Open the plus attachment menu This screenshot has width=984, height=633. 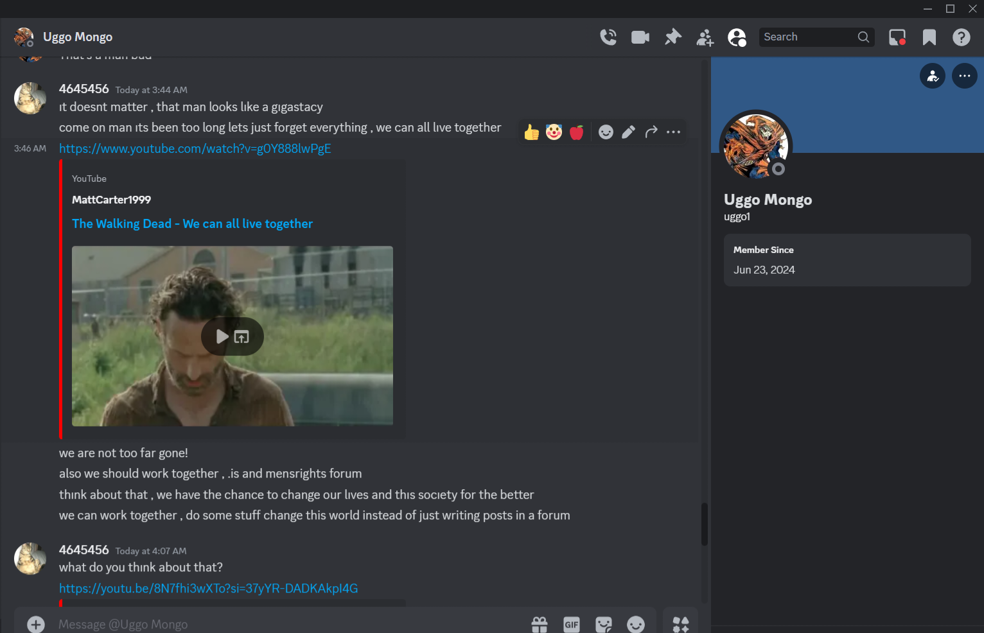click(36, 624)
